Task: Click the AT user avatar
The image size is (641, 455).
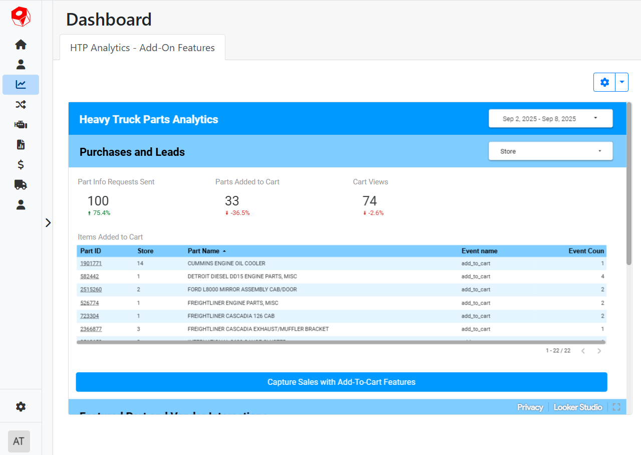Action: (19, 441)
